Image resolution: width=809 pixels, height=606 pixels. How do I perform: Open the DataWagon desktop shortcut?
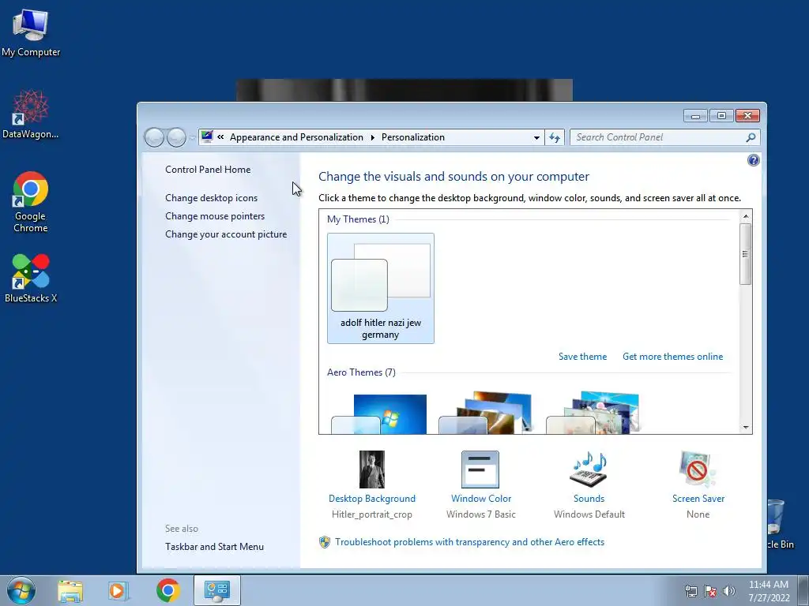pos(31,114)
